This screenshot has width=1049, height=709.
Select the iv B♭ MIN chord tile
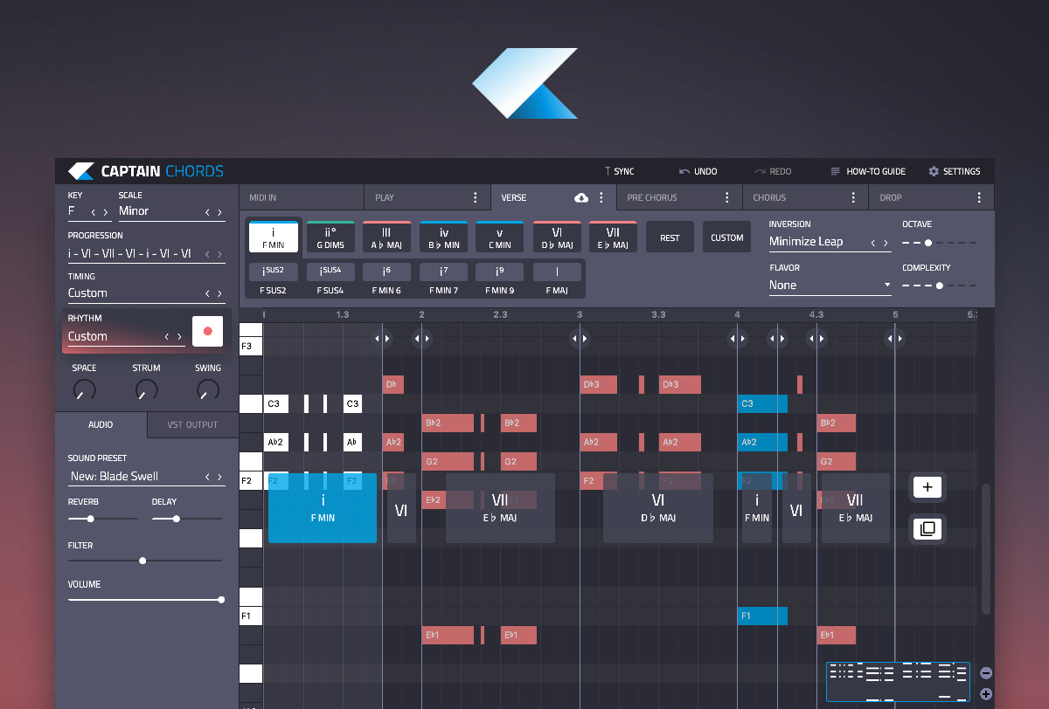tap(443, 237)
